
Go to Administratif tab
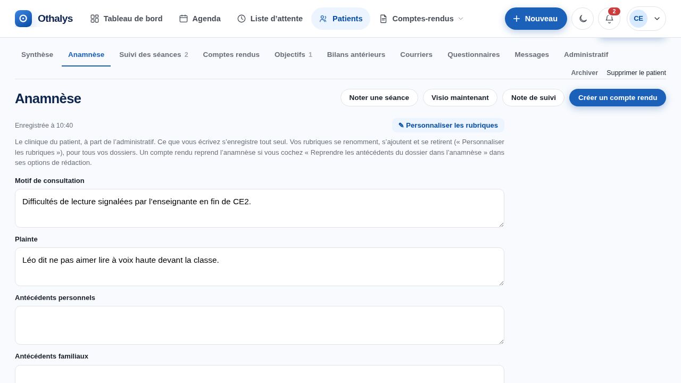586,55
